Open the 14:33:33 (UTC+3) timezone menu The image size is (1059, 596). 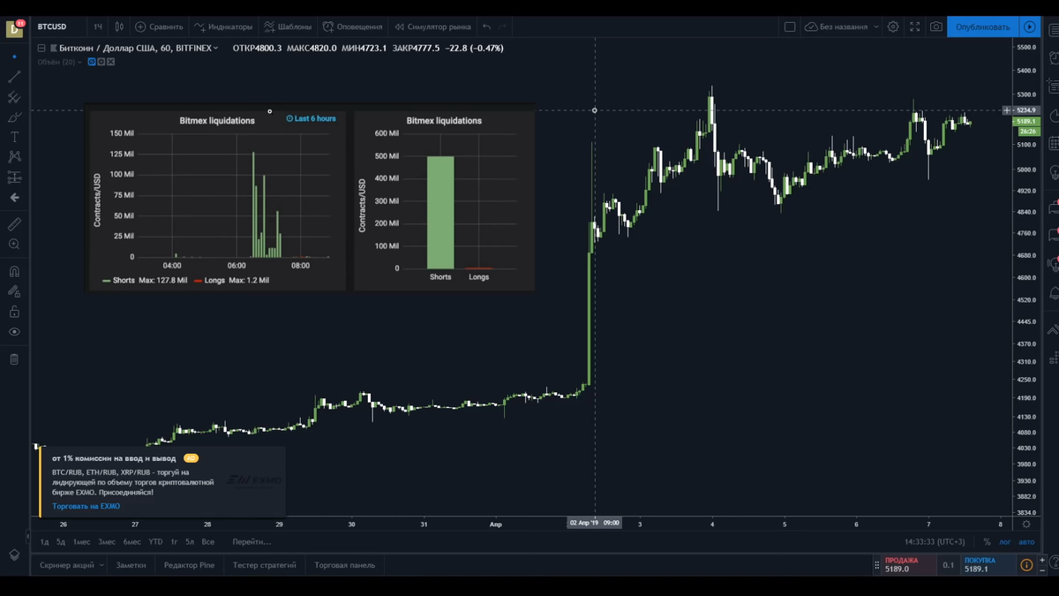935,541
